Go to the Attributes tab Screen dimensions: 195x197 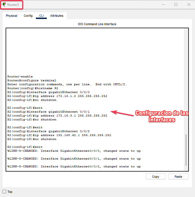click(57, 16)
